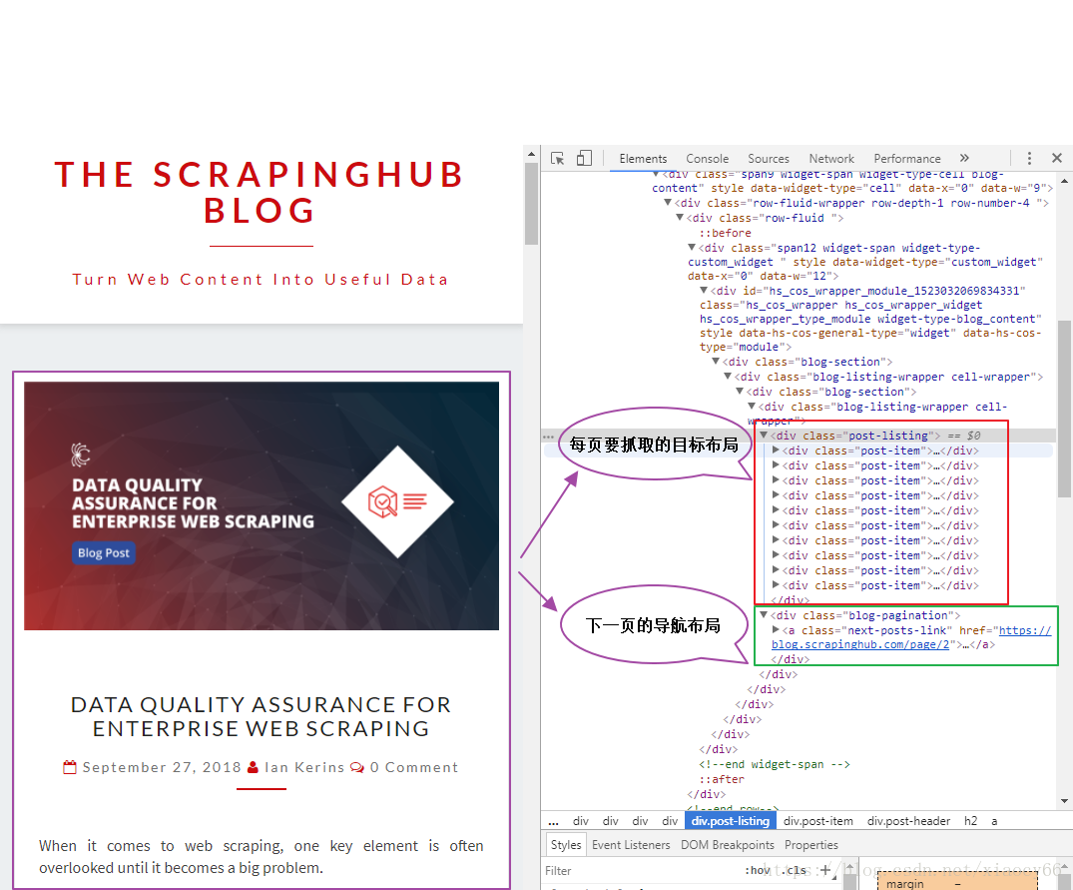
Task: Collapse the row-fluid-wrapper div node
Action: [x=668, y=203]
